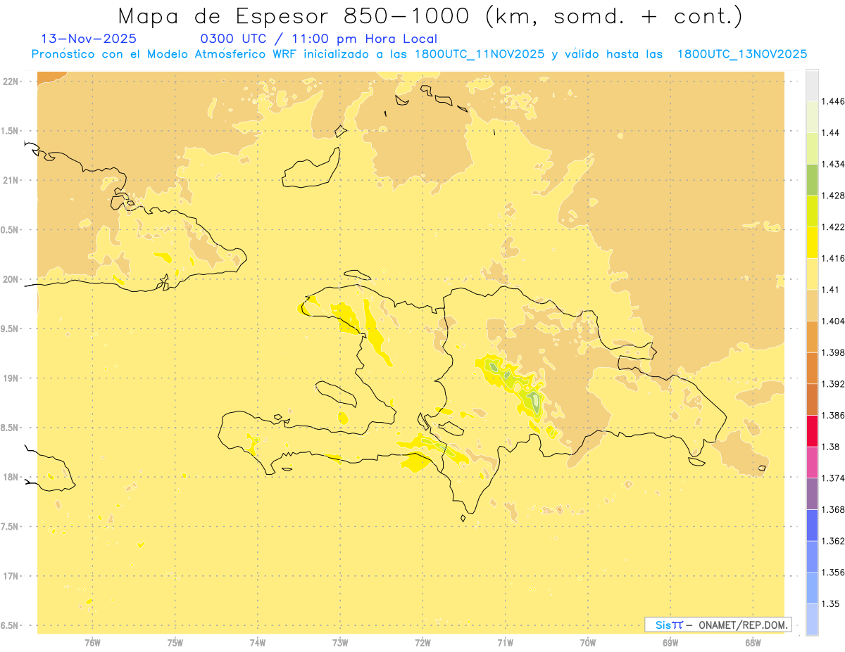Viewport: 845px width, 652px height.
Task: Click the legend value '1.398'
Action: [833, 352]
